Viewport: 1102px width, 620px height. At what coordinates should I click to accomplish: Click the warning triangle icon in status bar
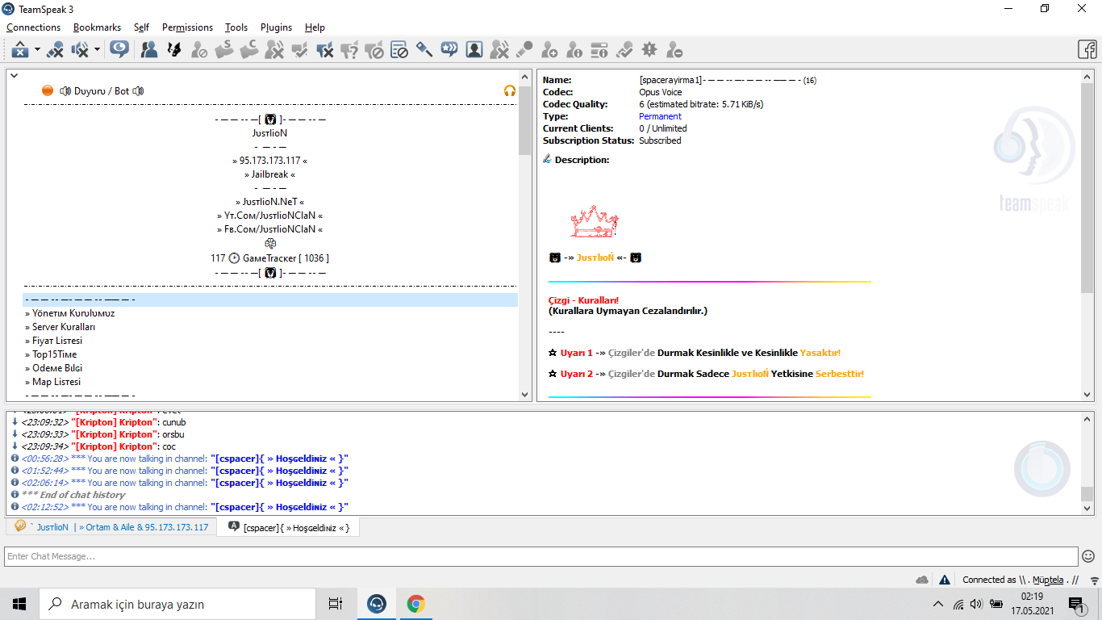944,580
